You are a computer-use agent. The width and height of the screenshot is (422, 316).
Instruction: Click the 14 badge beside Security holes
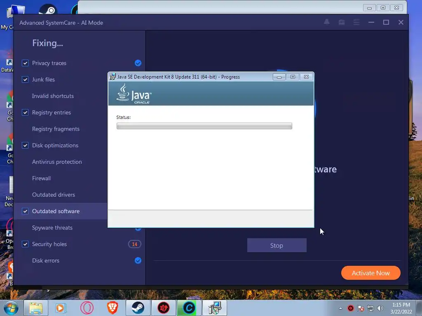(135, 244)
